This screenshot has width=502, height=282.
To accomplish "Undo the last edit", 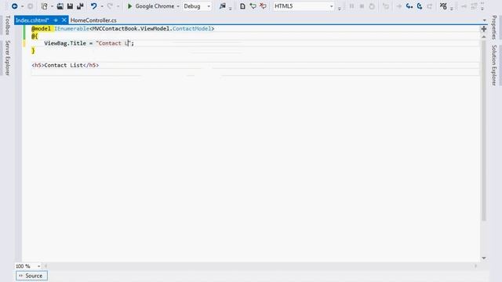I will [93, 6].
